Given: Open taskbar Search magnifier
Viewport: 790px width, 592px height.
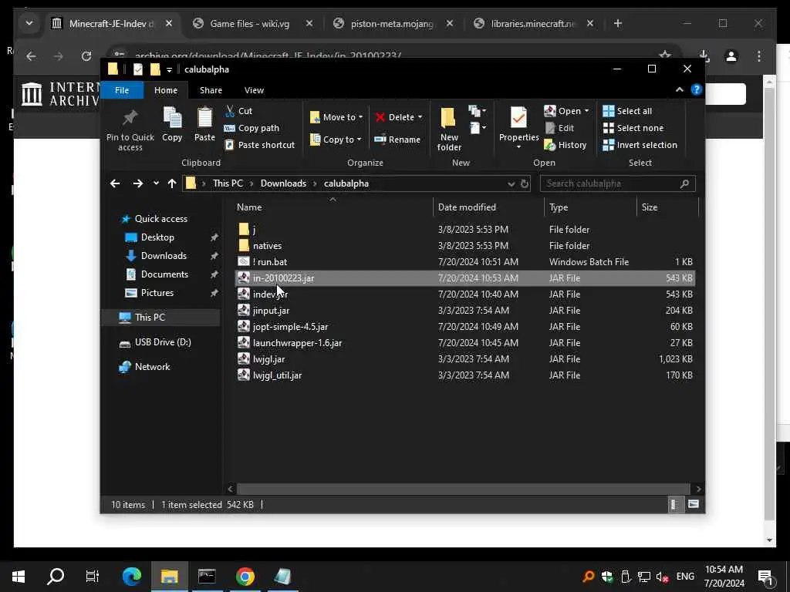Looking at the screenshot, I should tap(56, 577).
